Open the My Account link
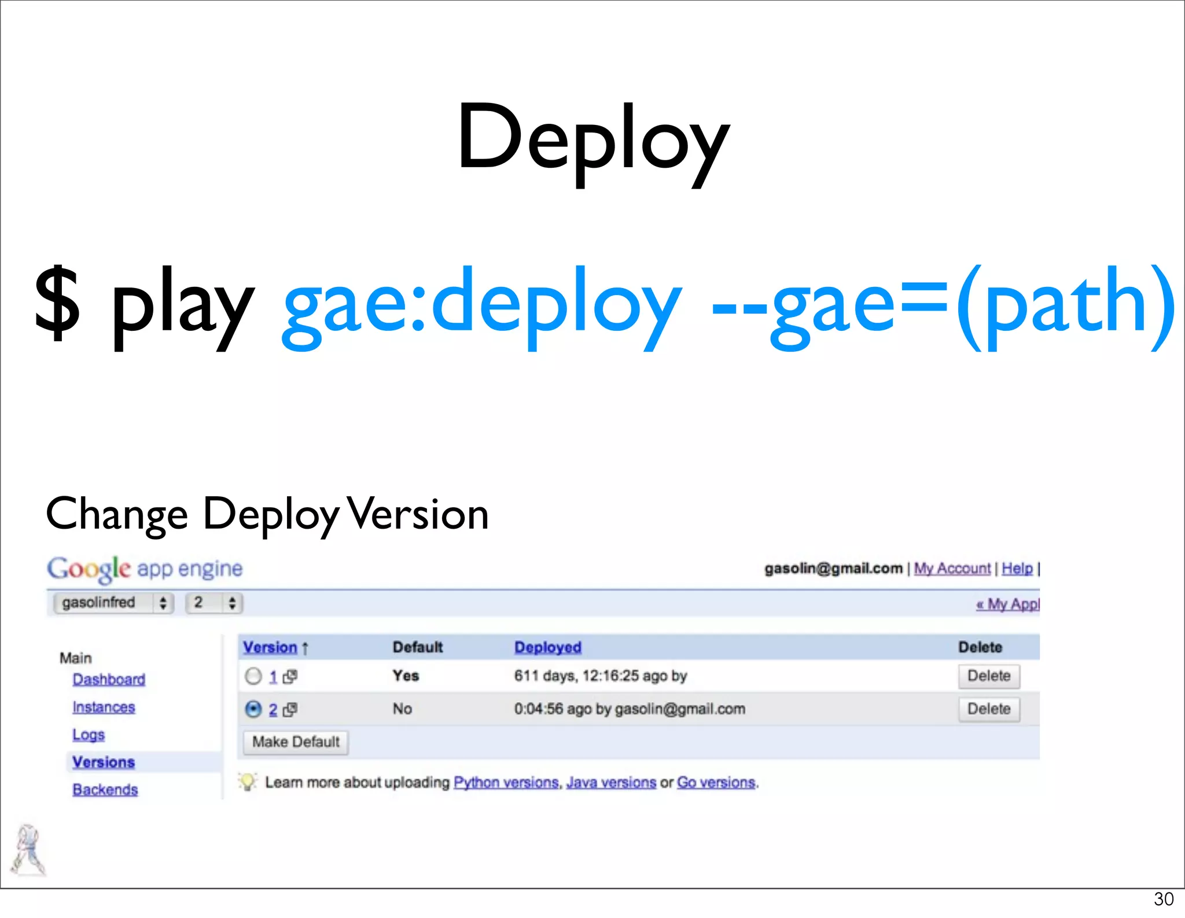This screenshot has height=918, width=1185. click(952, 569)
